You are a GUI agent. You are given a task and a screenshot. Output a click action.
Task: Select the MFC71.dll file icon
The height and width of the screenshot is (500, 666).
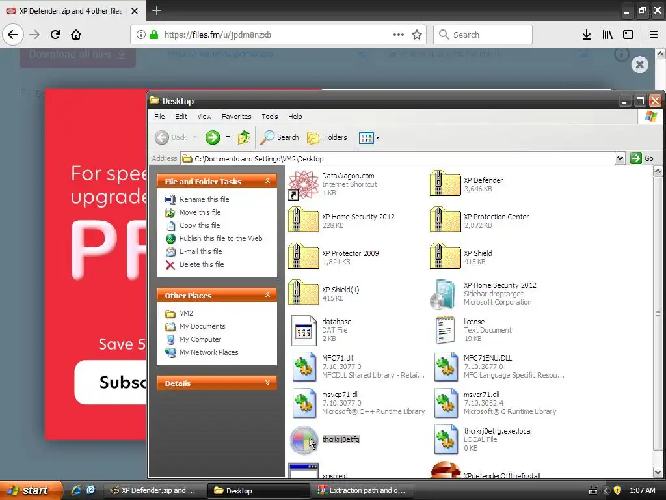[304, 367]
